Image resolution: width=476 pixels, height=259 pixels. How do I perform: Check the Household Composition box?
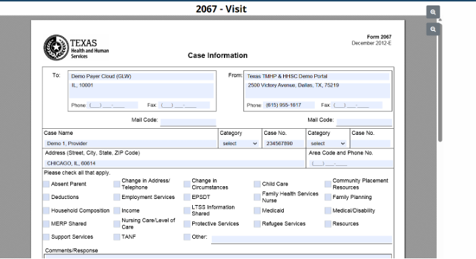pos(46,210)
